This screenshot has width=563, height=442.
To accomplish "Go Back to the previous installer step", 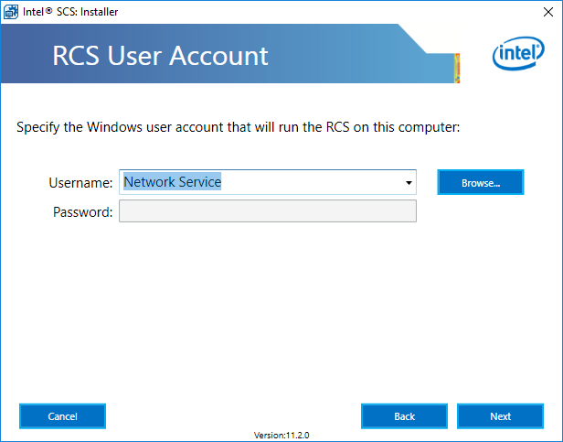I will [x=404, y=416].
